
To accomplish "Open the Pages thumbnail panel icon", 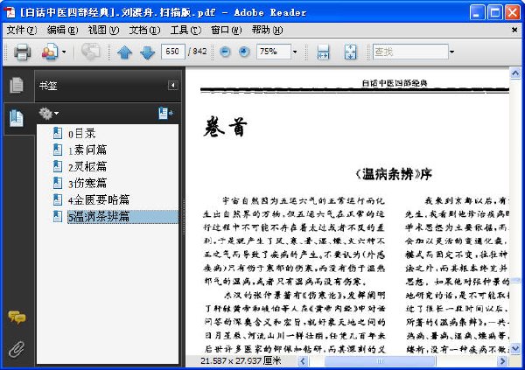I will pos(17,85).
